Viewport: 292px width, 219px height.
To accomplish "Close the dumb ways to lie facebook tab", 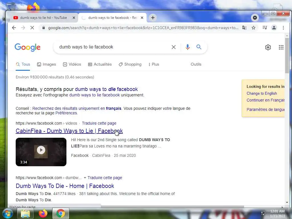I will click(142, 18).
